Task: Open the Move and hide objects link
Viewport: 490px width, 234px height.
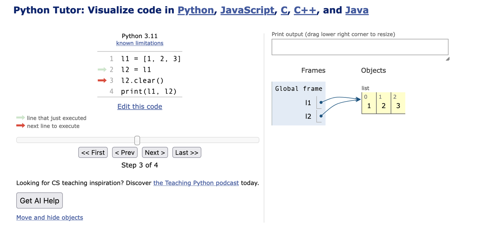Action: tap(50, 218)
